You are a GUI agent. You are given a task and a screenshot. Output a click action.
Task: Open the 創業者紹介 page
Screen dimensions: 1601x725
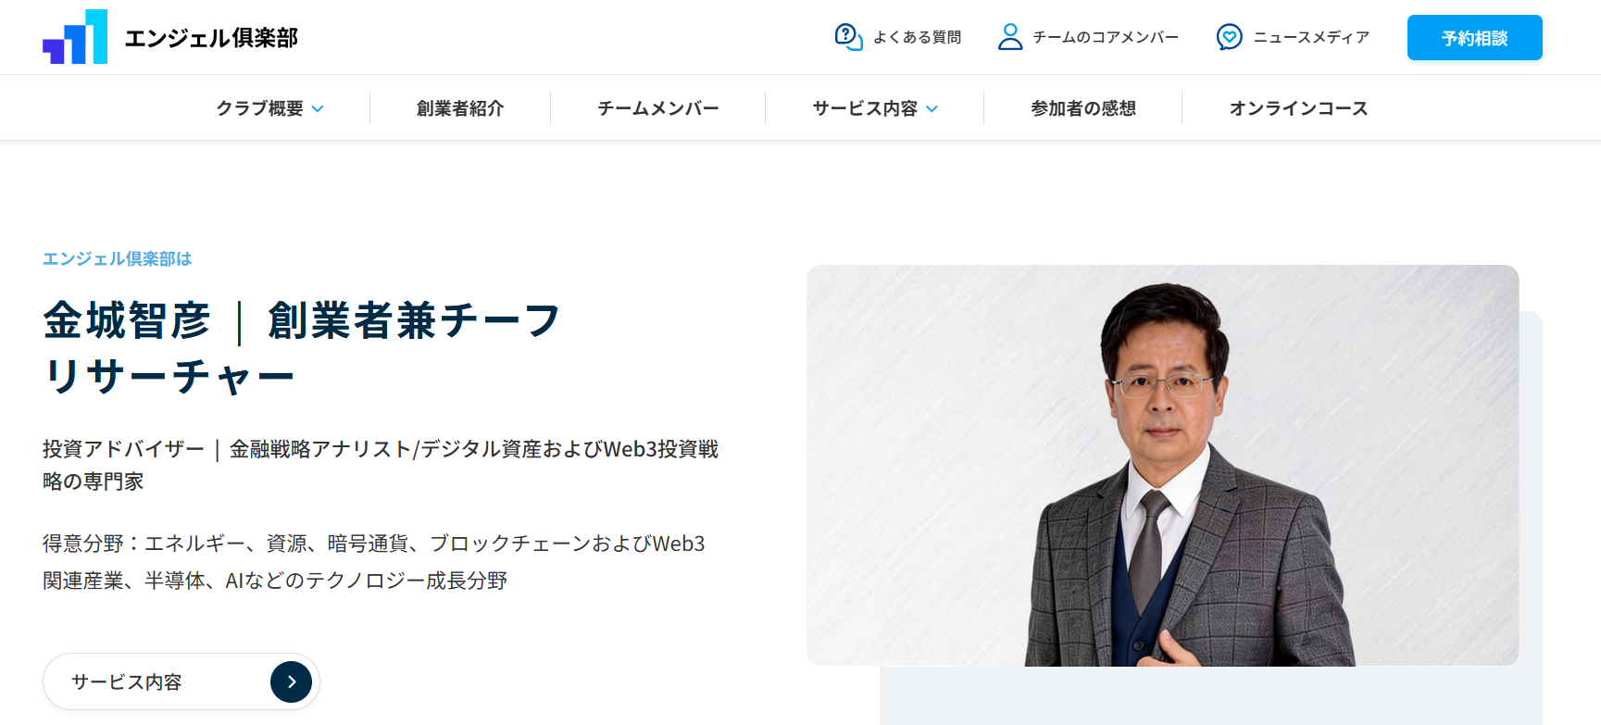pyautogui.click(x=460, y=108)
